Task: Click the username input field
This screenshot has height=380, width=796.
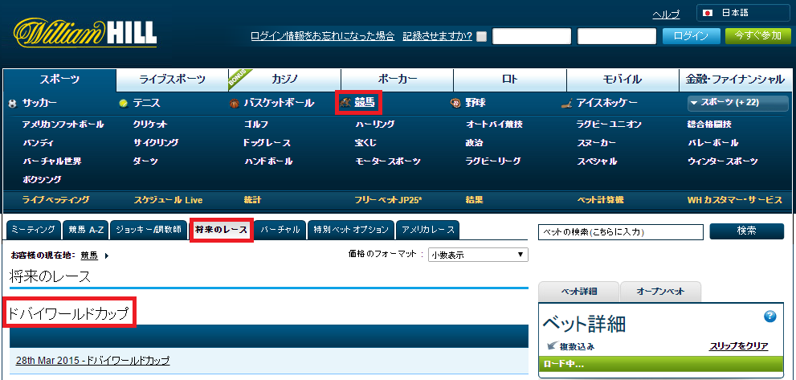Action: (x=532, y=36)
